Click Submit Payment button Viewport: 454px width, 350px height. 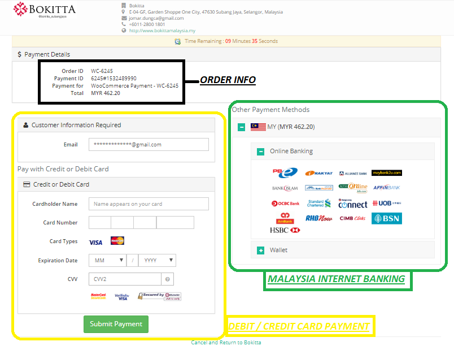116,324
